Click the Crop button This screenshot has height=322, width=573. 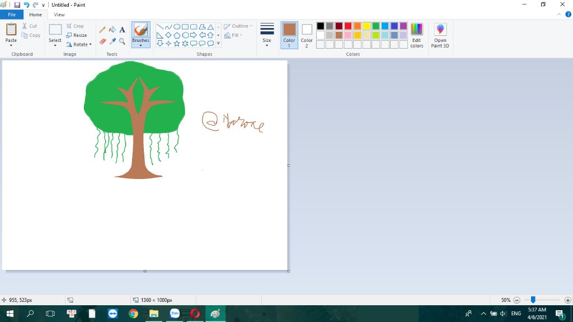click(x=76, y=26)
